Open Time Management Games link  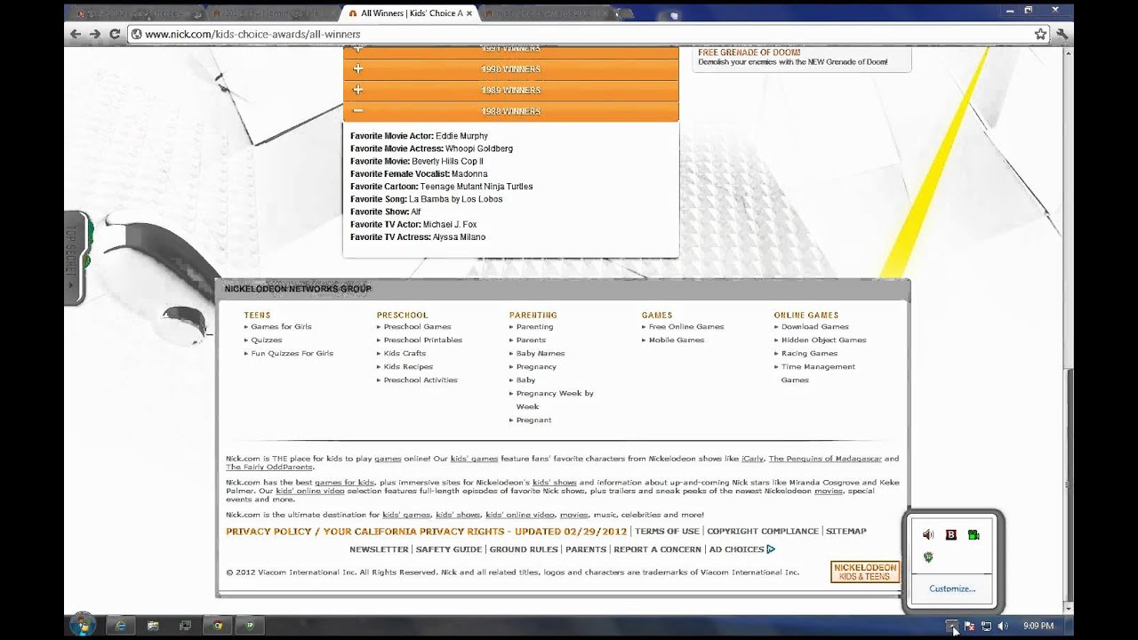(x=818, y=372)
